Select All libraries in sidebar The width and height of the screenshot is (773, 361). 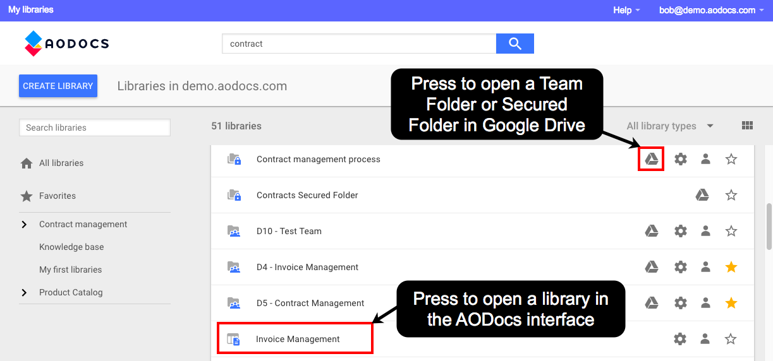tap(61, 163)
